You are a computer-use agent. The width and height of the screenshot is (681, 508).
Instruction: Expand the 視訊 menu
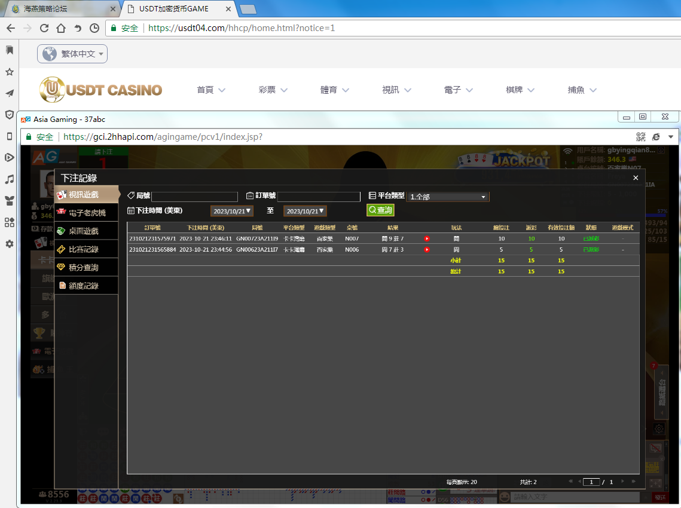click(x=396, y=90)
